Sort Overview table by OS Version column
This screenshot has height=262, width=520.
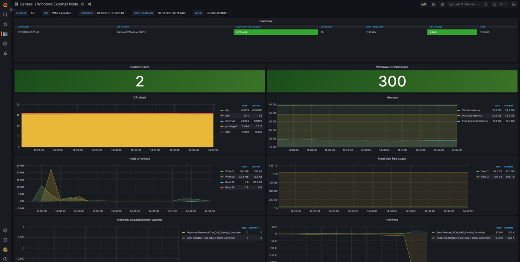pos(123,27)
